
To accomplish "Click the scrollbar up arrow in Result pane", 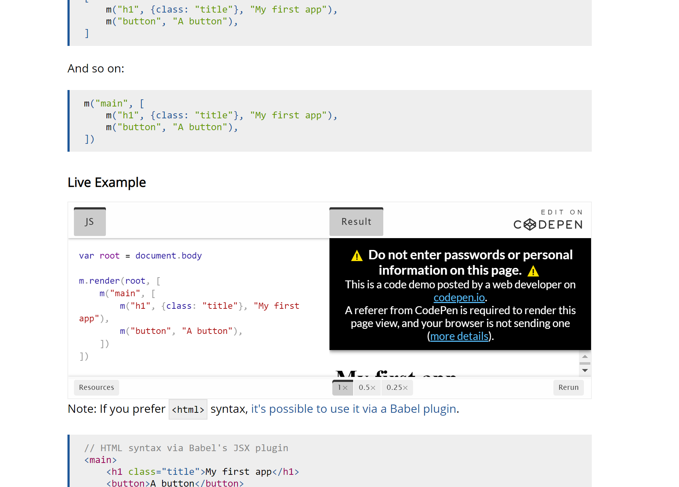I will tap(585, 356).
